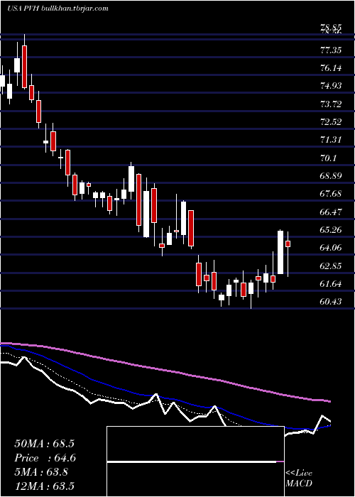Click the 74.93 price axis label
This screenshot has width=355, height=497.
[332, 86]
